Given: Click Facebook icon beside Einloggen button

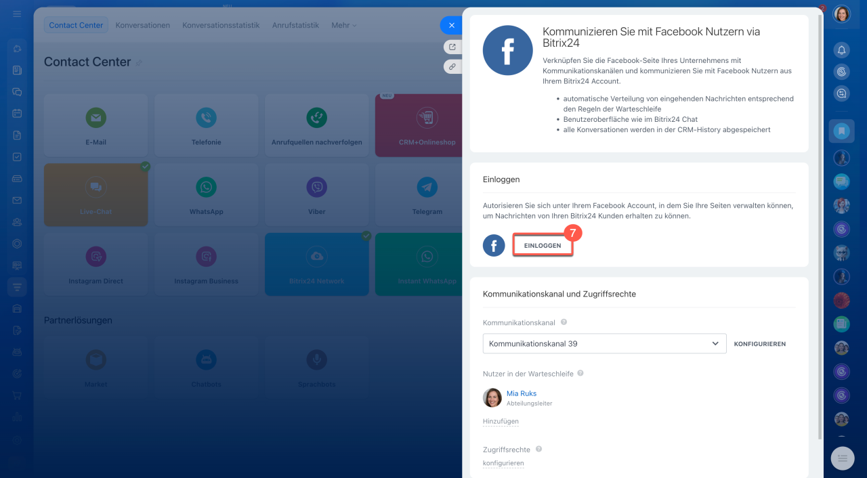Looking at the screenshot, I should coord(494,245).
